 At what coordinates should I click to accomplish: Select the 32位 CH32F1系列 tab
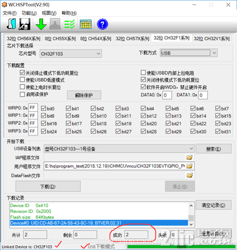pos(171,38)
